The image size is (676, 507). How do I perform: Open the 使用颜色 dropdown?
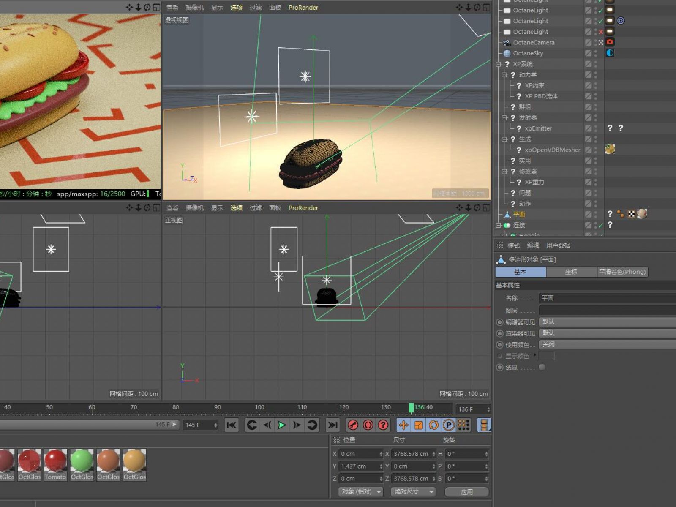pyautogui.click(x=607, y=345)
